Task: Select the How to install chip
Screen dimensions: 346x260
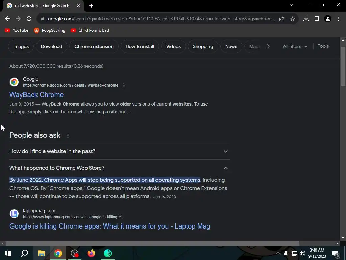Action: (x=140, y=46)
